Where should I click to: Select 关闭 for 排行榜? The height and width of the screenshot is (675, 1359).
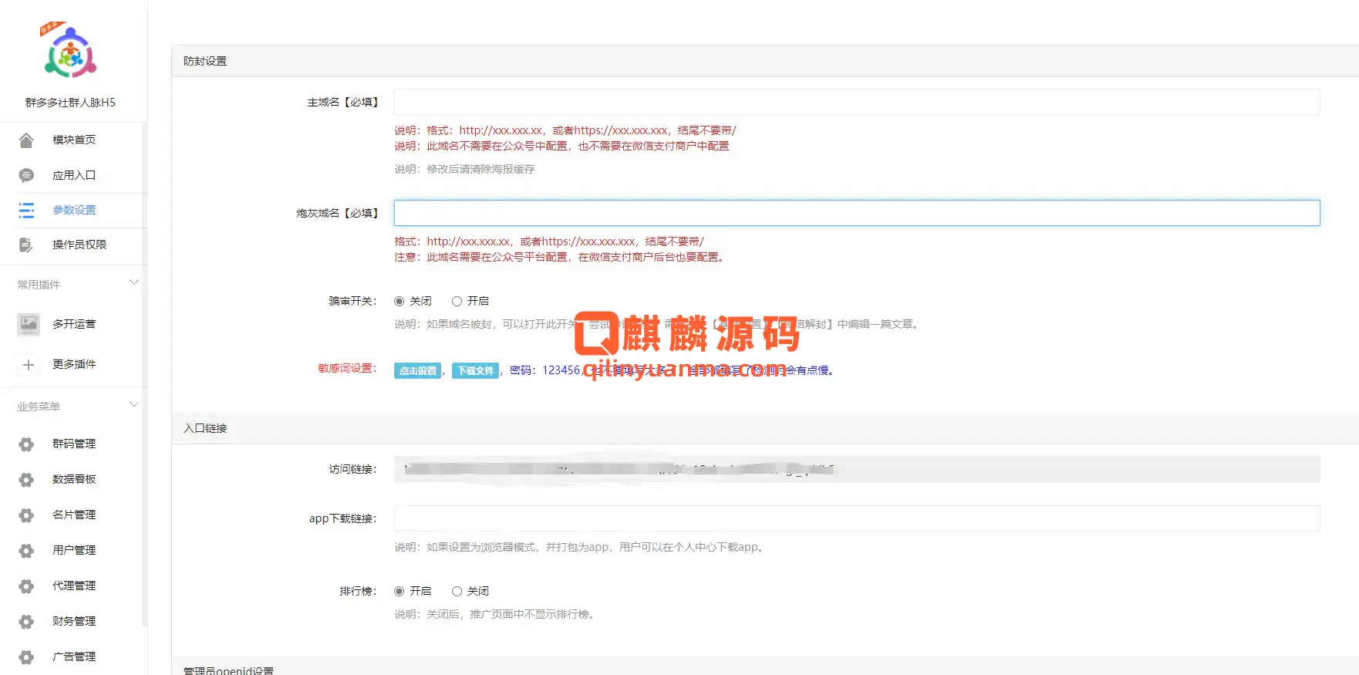(457, 591)
